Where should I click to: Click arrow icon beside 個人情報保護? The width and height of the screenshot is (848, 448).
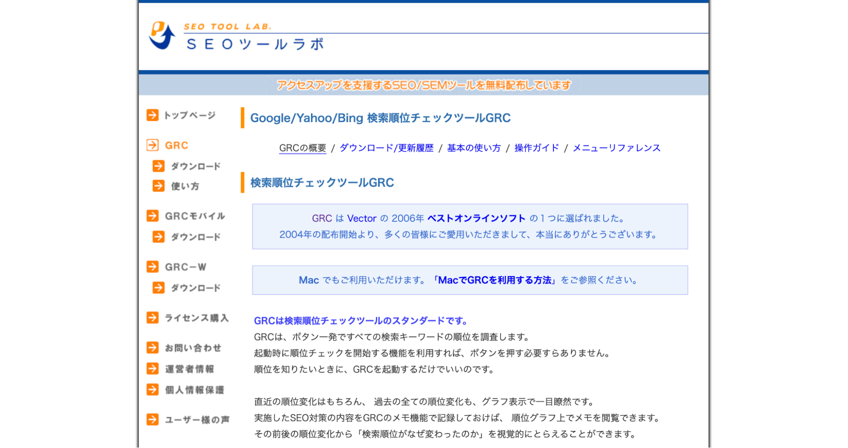pyautogui.click(x=152, y=390)
